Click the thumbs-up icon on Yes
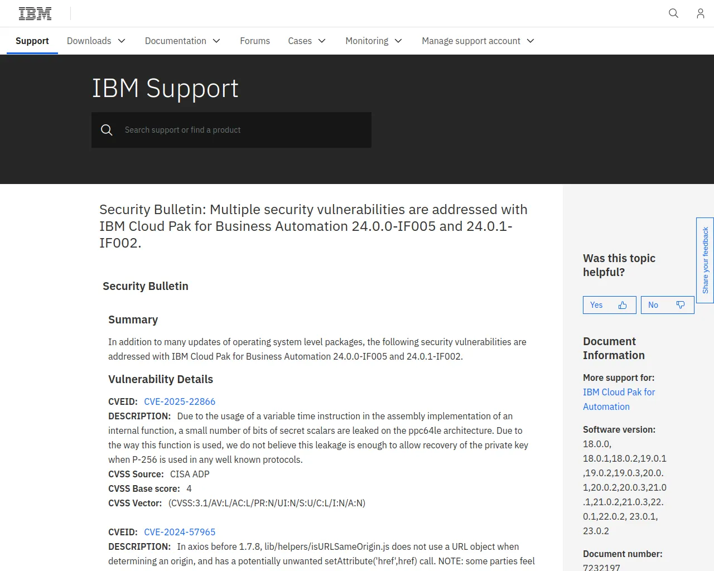This screenshot has height=571, width=714. point(623,305)
